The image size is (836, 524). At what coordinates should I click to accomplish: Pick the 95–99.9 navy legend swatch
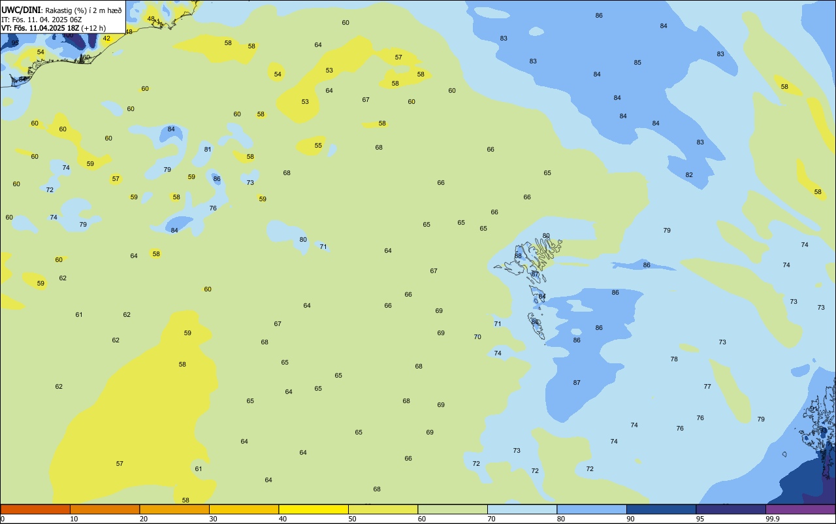[731, 509]
